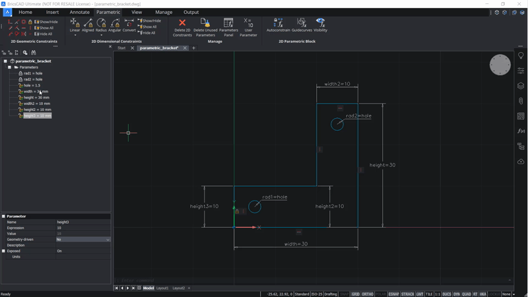Toggle GRID in the status bar
Viewport: 528px width, 297px height.
(x=355, y=294)
